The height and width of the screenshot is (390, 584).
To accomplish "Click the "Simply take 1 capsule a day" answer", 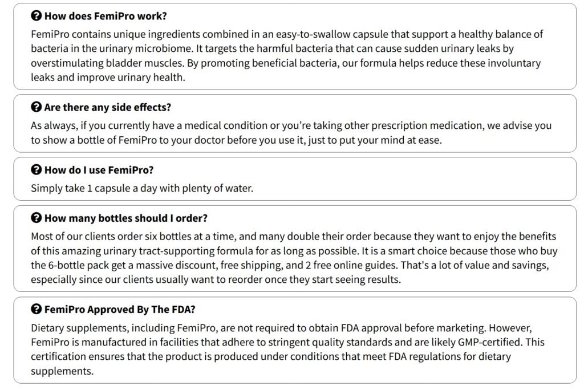I will (142, 188).
